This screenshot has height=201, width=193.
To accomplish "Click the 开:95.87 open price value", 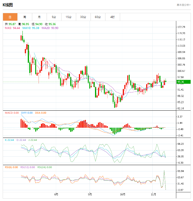I will point(10,24).
